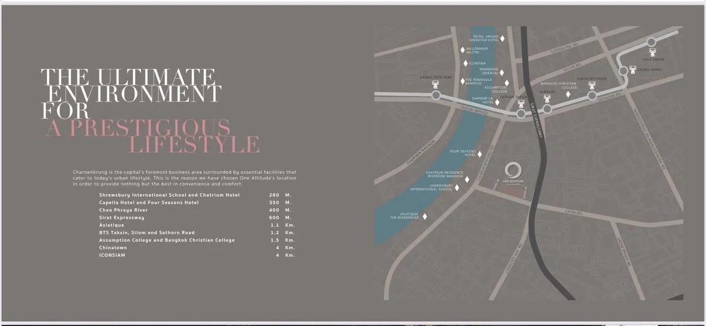Click 'Assumption College and Bangkok Christian College' row
The height and width of the screenshot is (326, 706).
point(197,240)
